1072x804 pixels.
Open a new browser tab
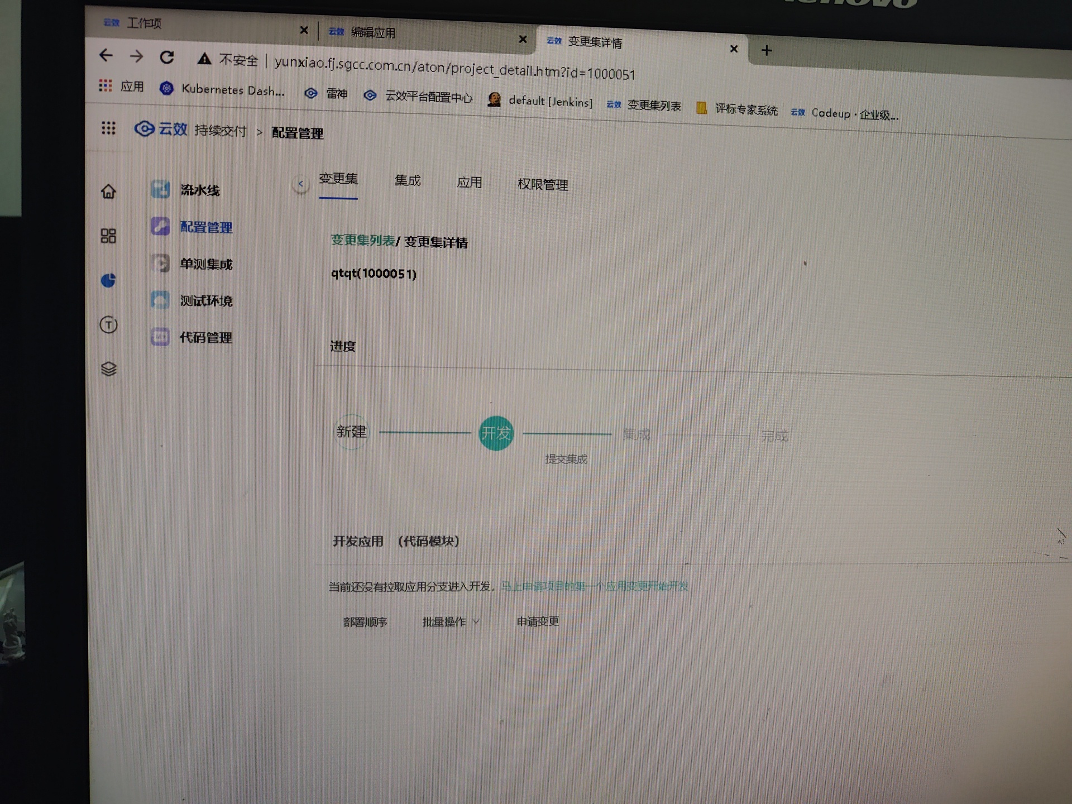[x=767, y=51]
